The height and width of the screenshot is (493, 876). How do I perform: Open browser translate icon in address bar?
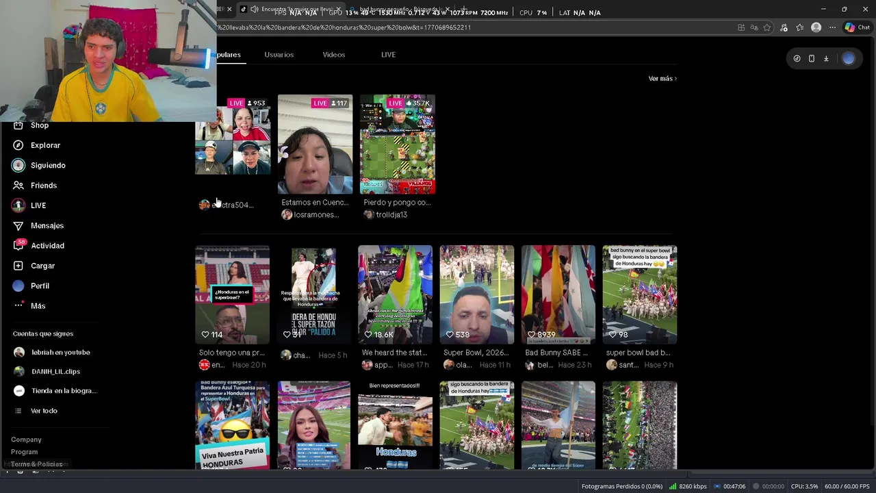pyautogui.click(x=754, y=27)
